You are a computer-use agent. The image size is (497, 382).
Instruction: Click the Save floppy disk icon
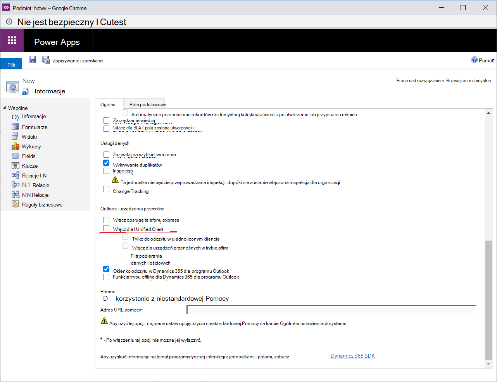[x=33, y=59]
